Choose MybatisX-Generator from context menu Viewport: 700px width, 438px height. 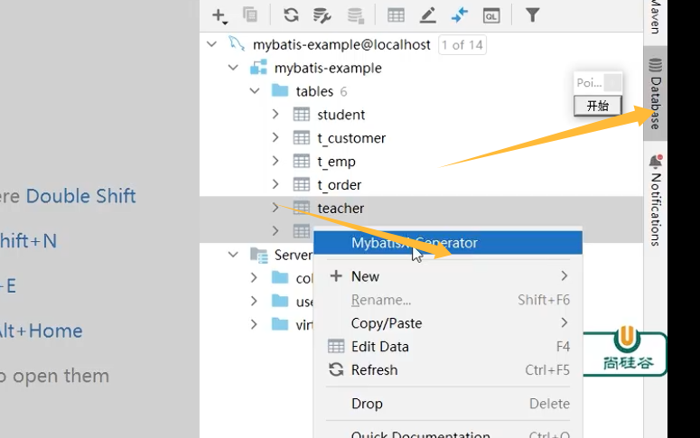click(x=448, y=243)
